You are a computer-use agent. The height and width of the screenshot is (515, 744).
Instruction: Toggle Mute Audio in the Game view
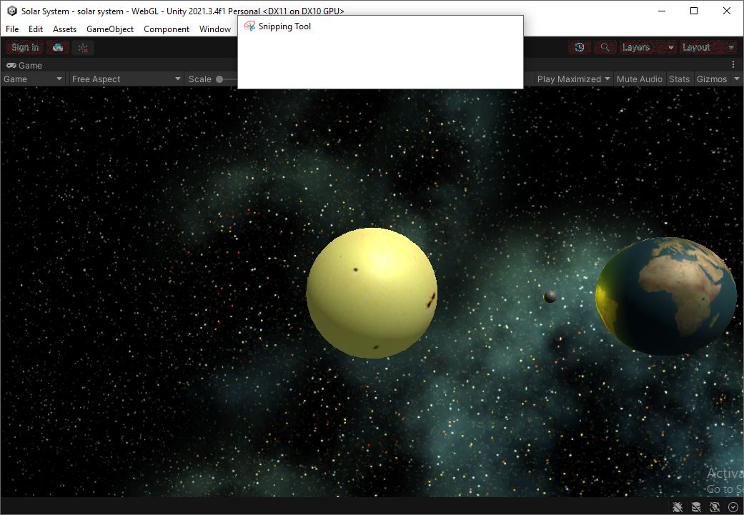point(639,79)
